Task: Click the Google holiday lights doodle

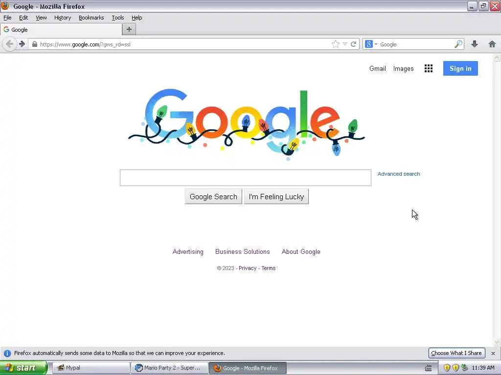Action: (x=247, y=125)
